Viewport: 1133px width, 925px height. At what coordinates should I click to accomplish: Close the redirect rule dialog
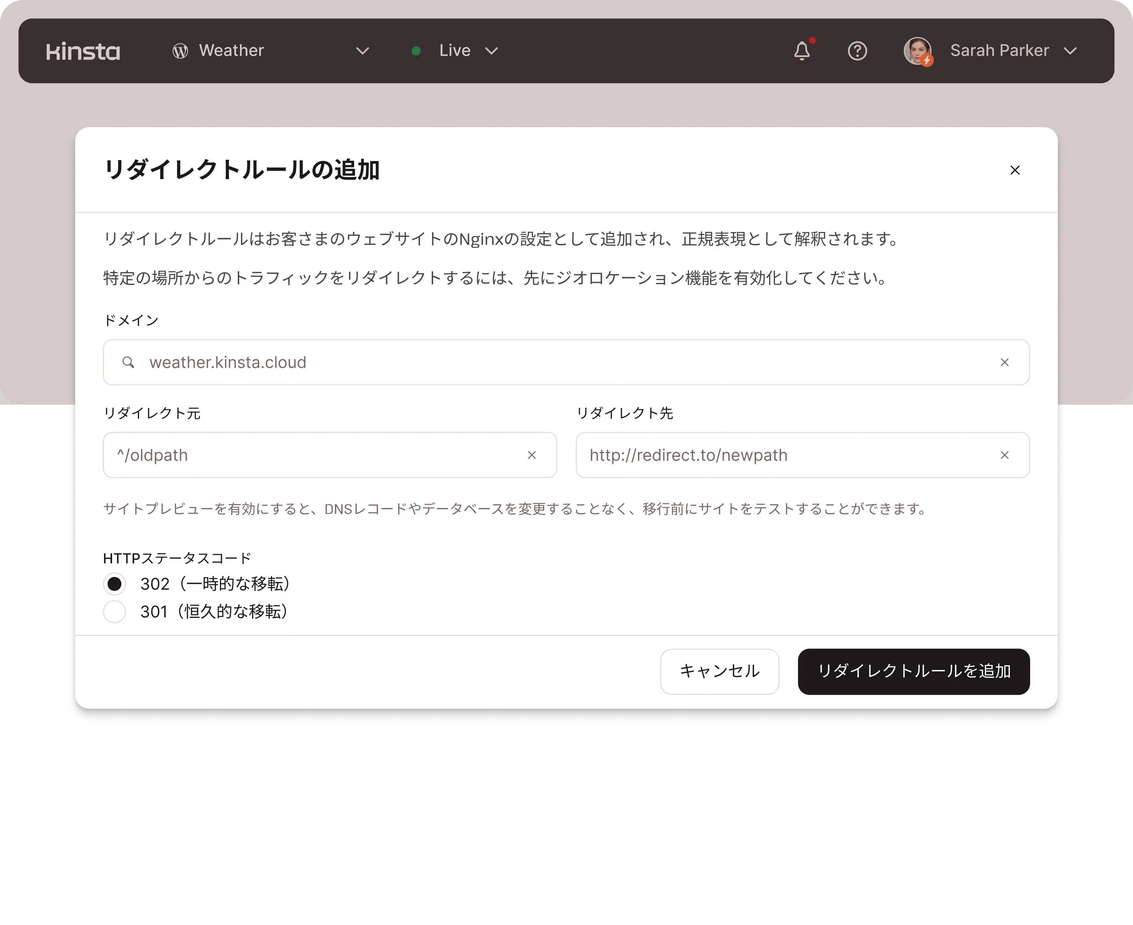point(1015,170)
